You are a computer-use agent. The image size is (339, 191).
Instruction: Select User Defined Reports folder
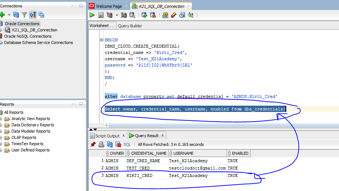pos(30,150)
